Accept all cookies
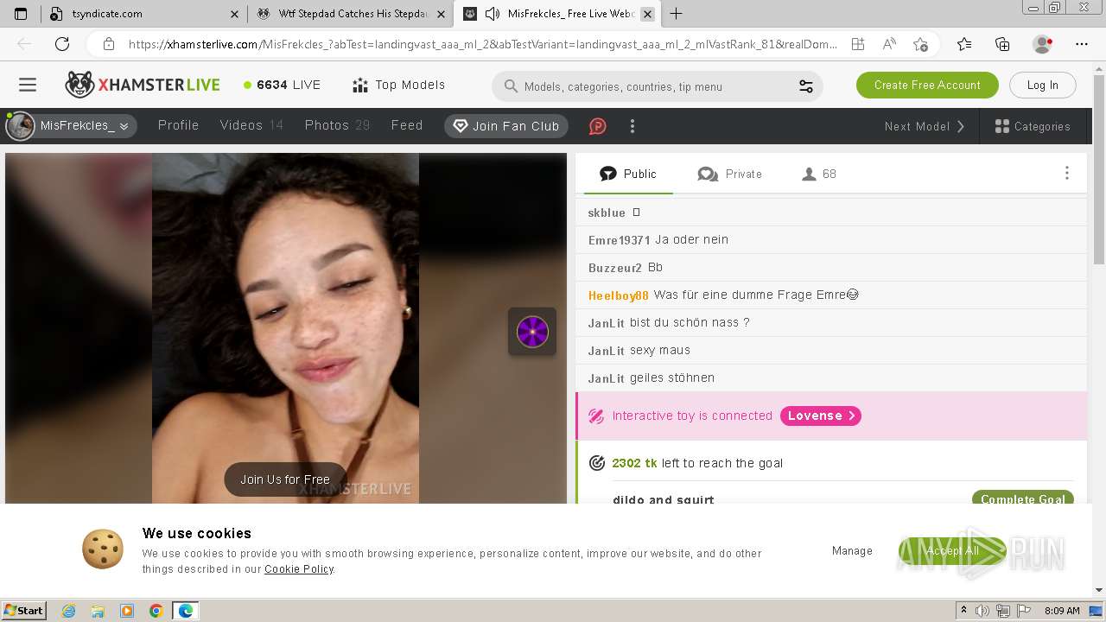Screen dimensions: 1106x622 click(x=952, y=550)
